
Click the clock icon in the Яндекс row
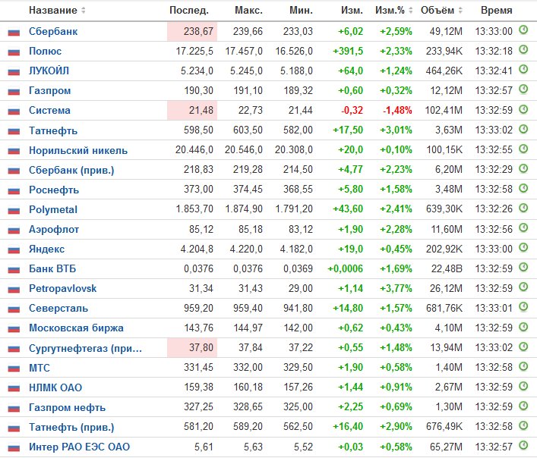(x=523, y=247)
